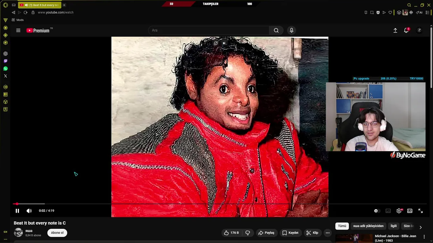Toggle subtitles/captions button
The width and height of the screenshot is (433, 243).
pyautogui.click(x=388, y=211)
